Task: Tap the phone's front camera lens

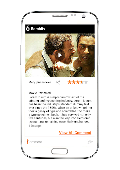Action: (84, 16)
